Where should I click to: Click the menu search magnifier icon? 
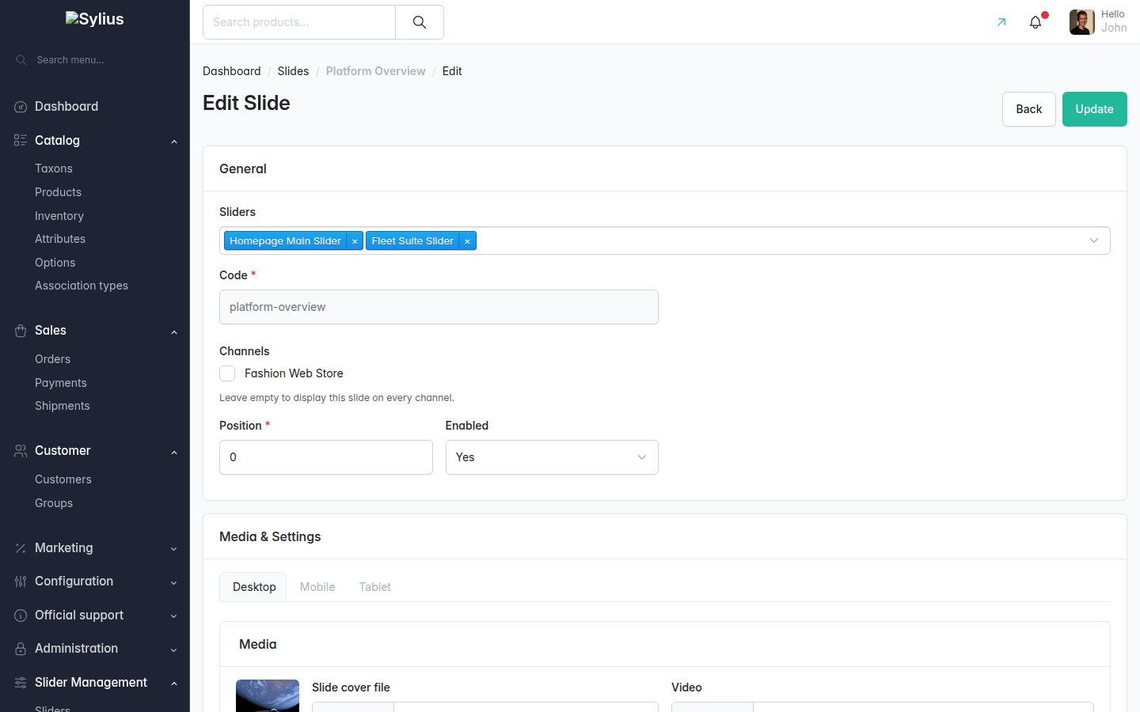(21, 60)
